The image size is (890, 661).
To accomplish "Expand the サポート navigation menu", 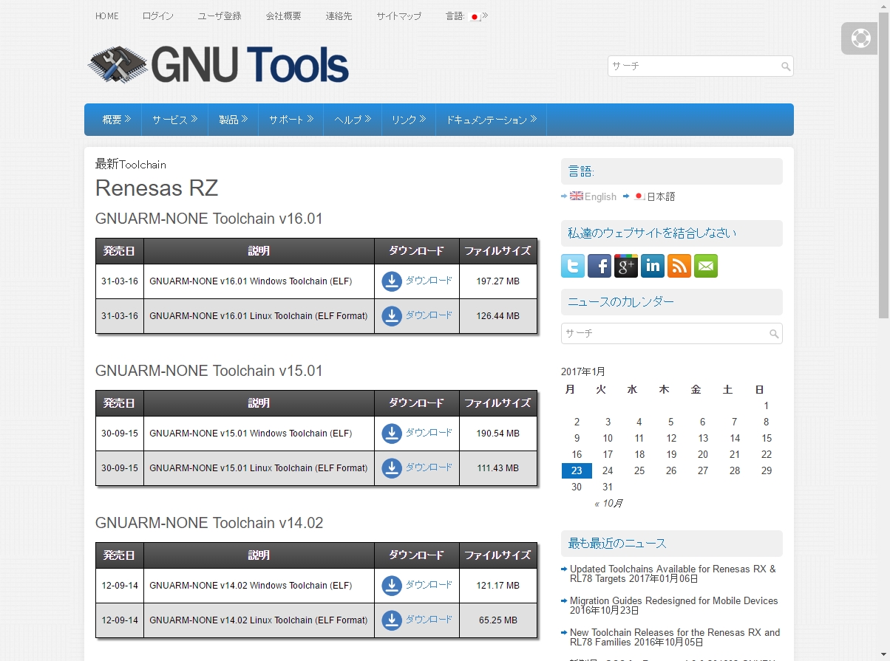I will [x=291, y=120].
